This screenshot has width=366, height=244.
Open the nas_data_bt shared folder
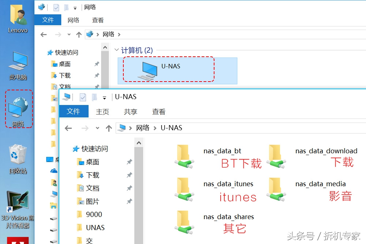coord(208,156)
